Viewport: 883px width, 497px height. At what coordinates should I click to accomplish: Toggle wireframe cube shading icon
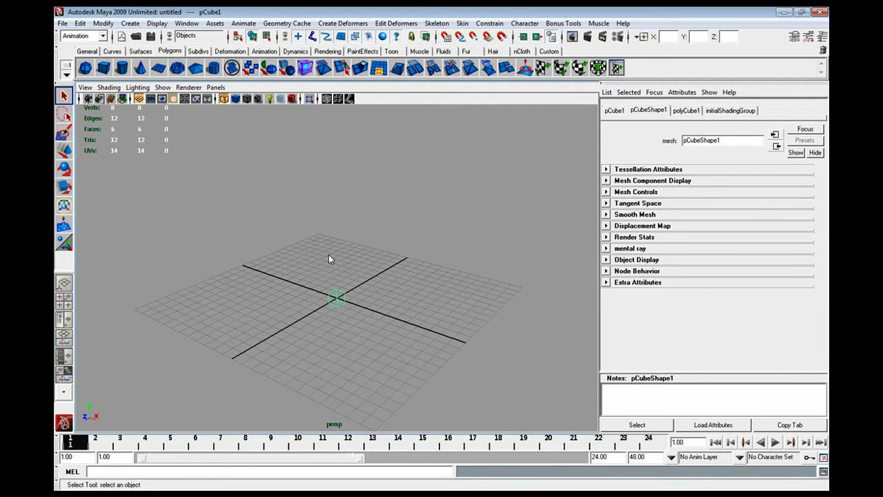(224, 99)
